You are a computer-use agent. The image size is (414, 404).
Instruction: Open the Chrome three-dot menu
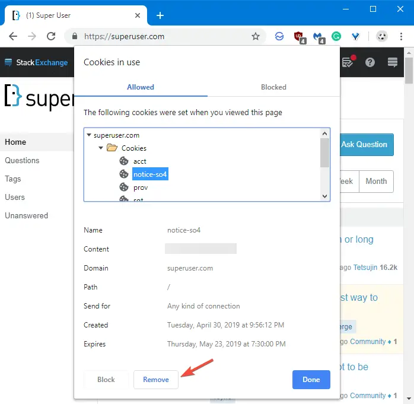pyautogui.click(x=401, y=36)
